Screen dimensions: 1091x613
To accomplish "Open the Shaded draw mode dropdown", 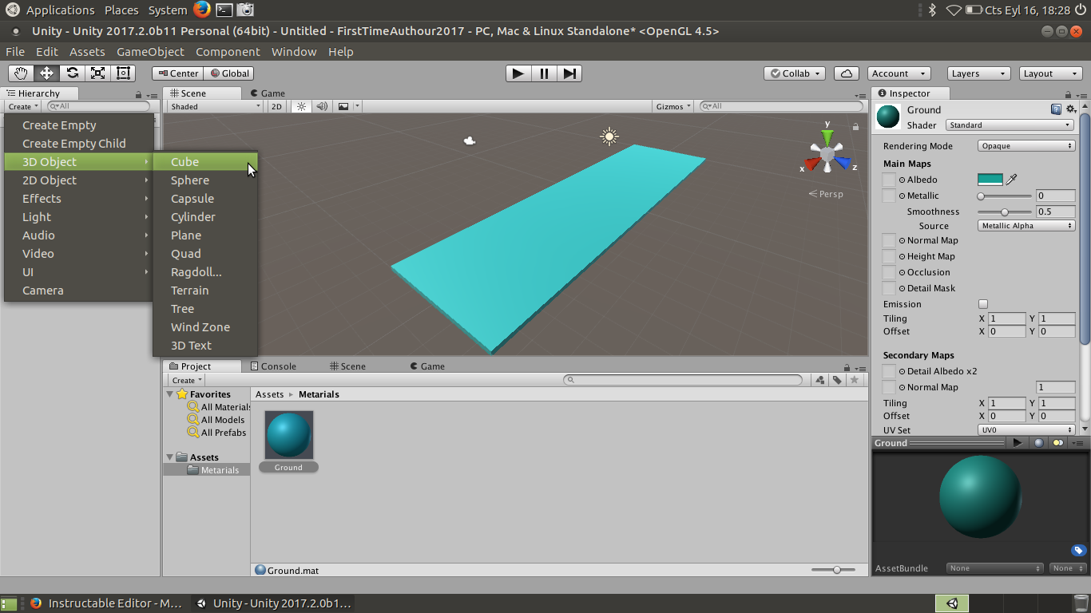I will [x=214, y=106].
